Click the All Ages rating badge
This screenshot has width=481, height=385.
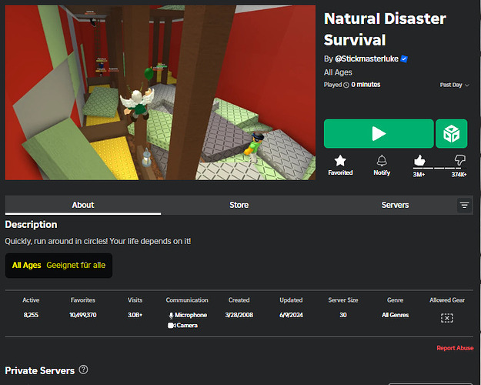click(x=58, y=265)
